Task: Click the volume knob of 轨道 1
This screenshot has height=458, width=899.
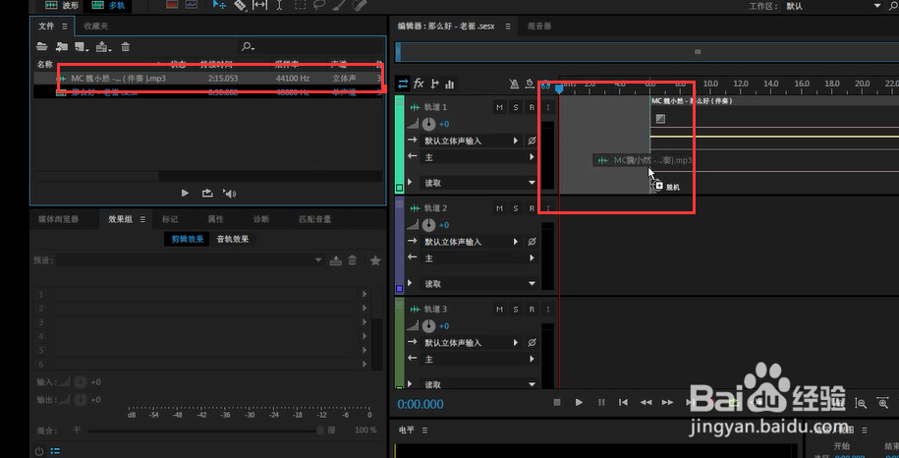Action: [428, 124]
